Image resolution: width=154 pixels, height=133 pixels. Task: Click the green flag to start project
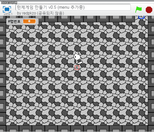[x=139, y=9]
